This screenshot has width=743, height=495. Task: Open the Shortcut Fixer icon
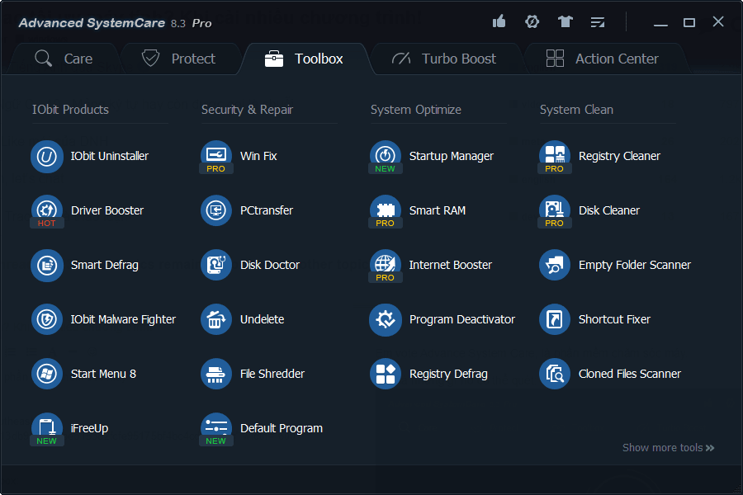555,320
